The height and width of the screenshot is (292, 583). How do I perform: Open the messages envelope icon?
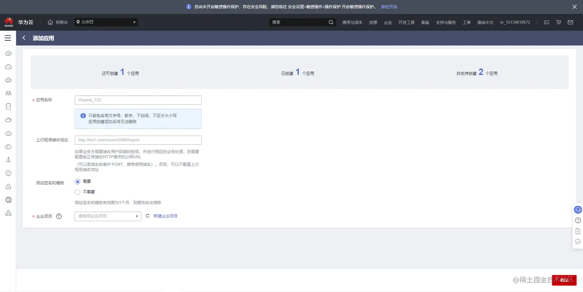570,22
